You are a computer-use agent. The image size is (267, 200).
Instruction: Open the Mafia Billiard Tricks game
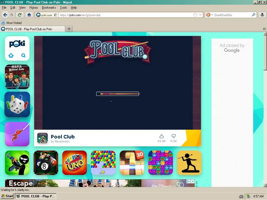(17, 77)
